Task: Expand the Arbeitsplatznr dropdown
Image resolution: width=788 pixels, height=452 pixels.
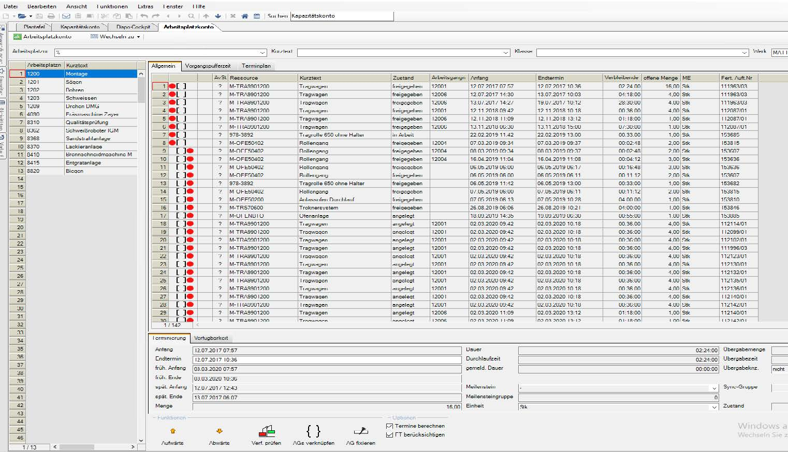Action: coord(262,53)
